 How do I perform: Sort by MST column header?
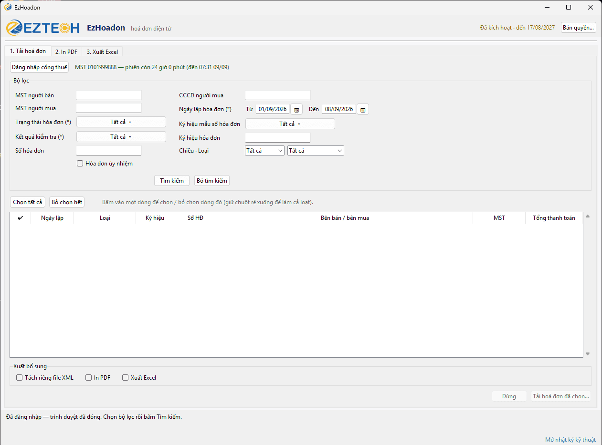[499, 218]
